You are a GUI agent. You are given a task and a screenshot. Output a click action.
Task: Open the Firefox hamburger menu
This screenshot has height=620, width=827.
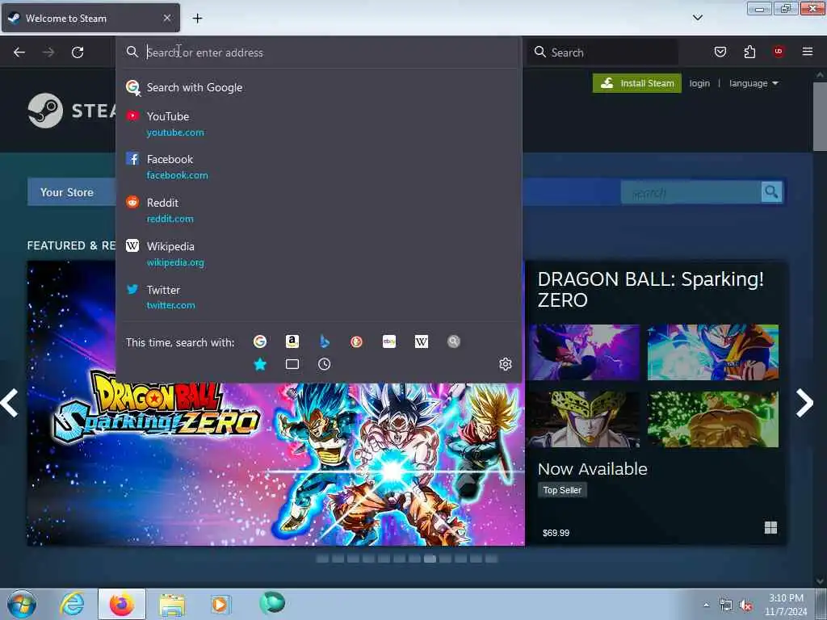(808, 51)
